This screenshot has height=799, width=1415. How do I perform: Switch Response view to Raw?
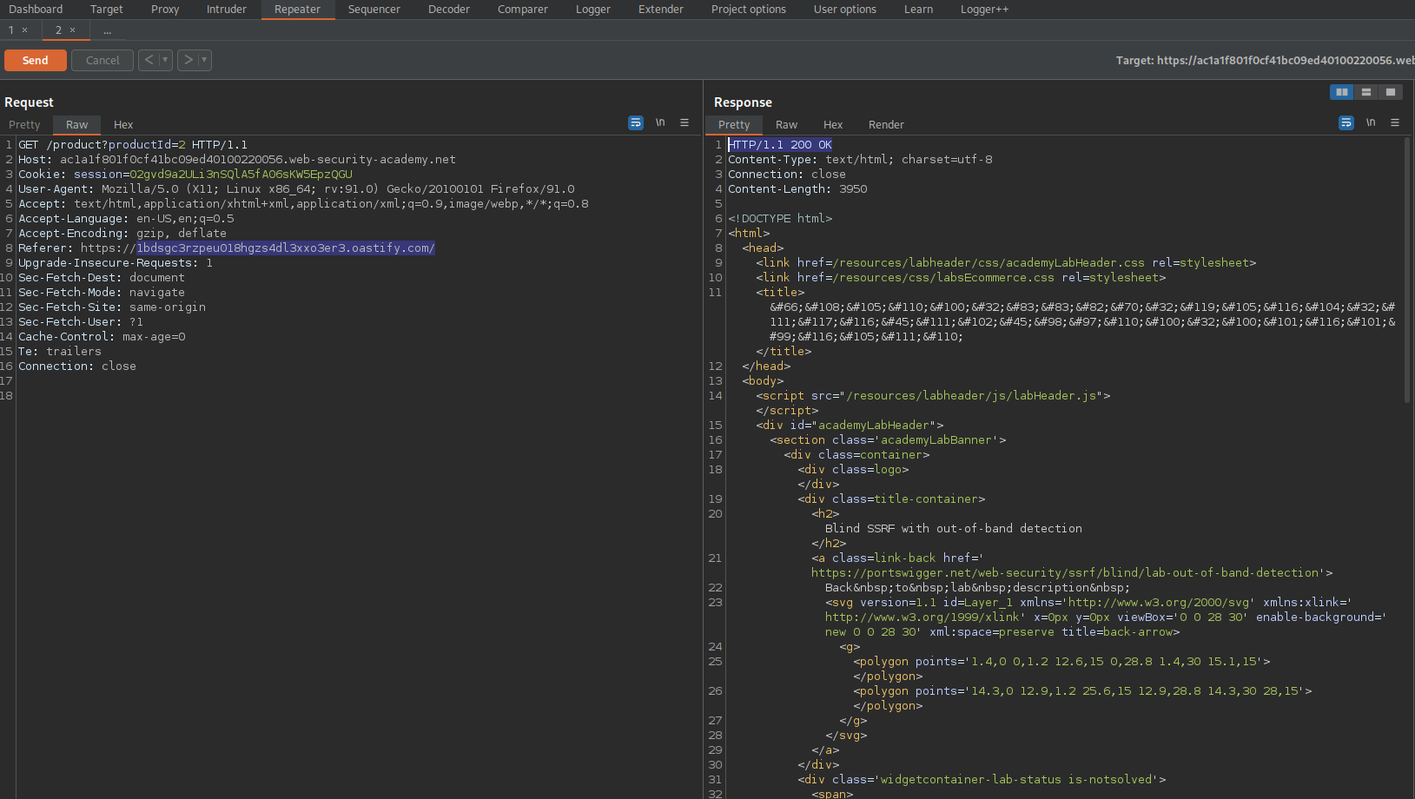click(787, 125)
